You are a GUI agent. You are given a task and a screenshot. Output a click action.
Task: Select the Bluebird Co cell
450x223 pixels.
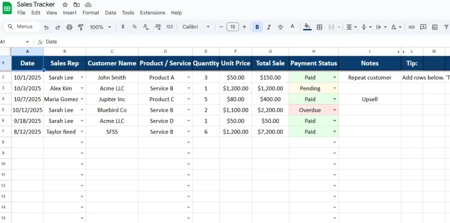(112, 110)
